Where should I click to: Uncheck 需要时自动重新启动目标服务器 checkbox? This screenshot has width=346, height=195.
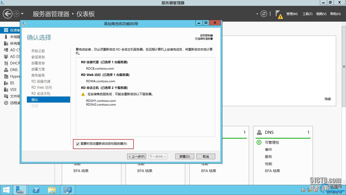(x=78, y=144)
